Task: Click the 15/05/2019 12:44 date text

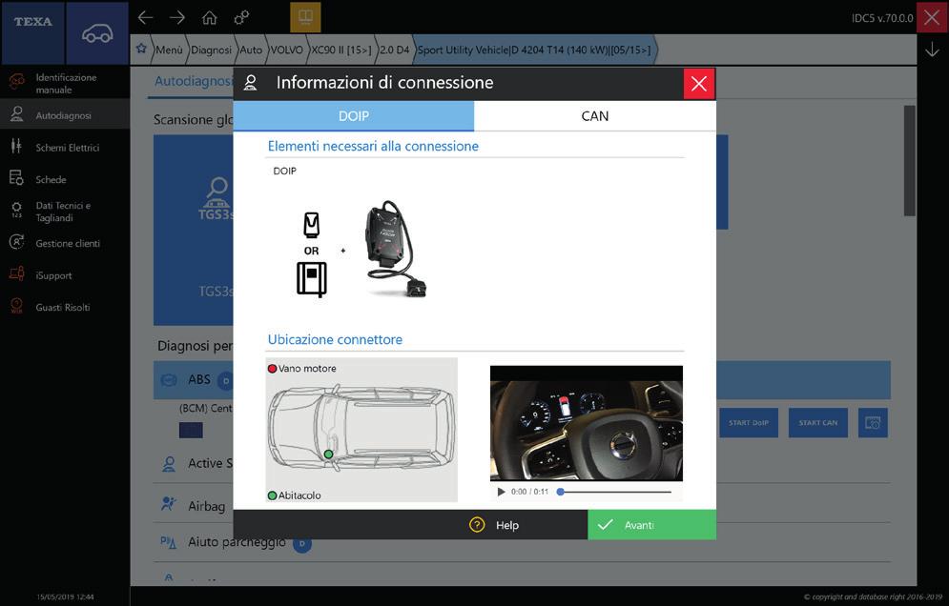Action: pos(65,596)
